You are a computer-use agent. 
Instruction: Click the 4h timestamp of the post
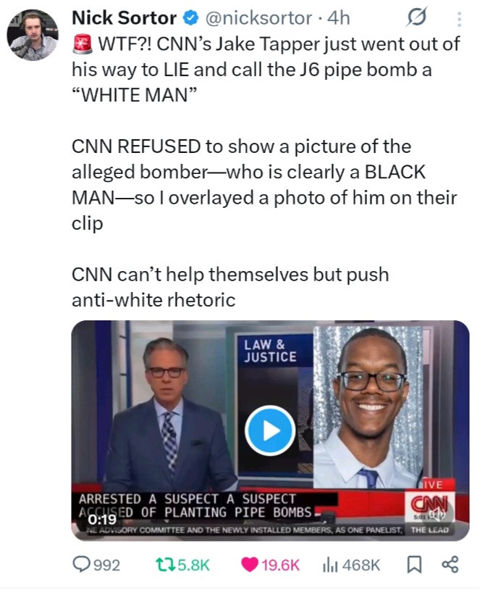point(339,17)
